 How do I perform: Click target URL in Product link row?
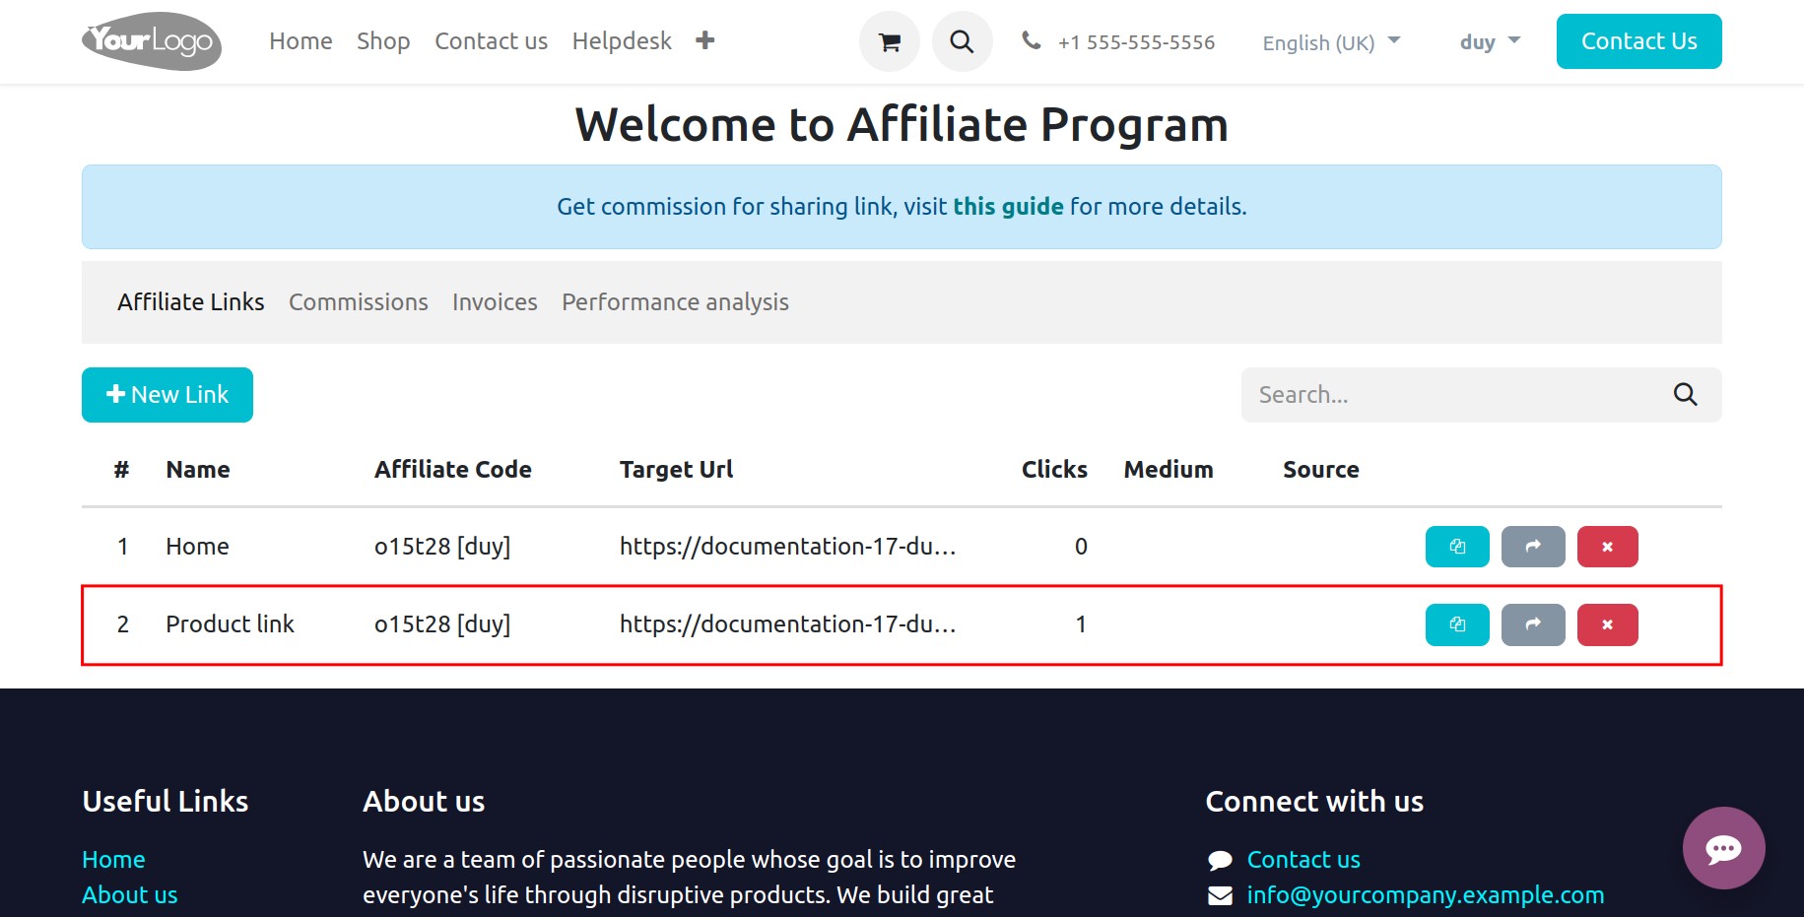click(x=788, y=624)
